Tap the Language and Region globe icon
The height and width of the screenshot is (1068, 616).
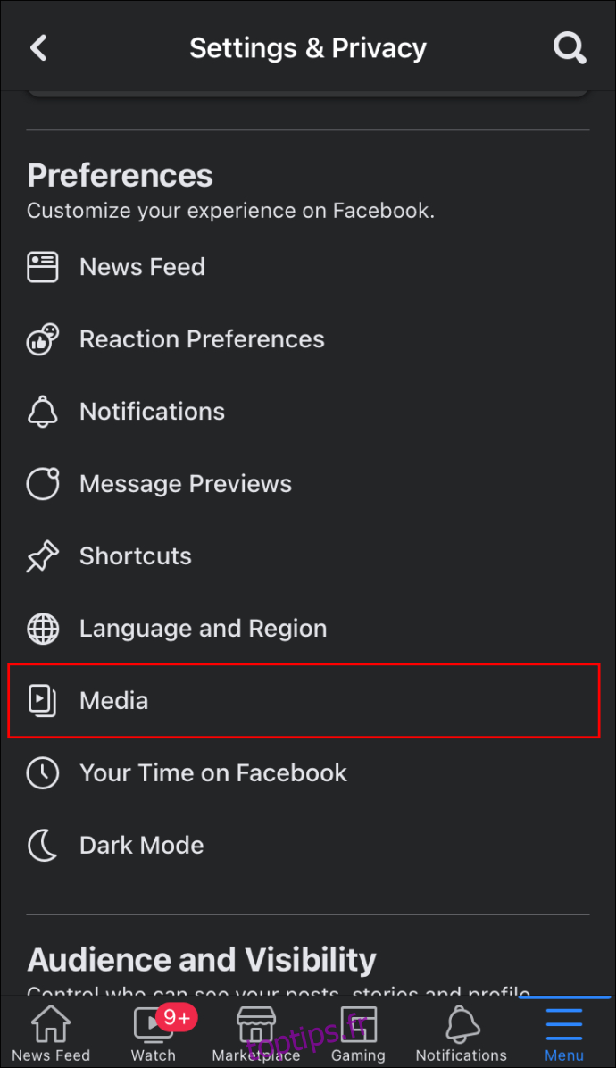click(x=42, y=629)
